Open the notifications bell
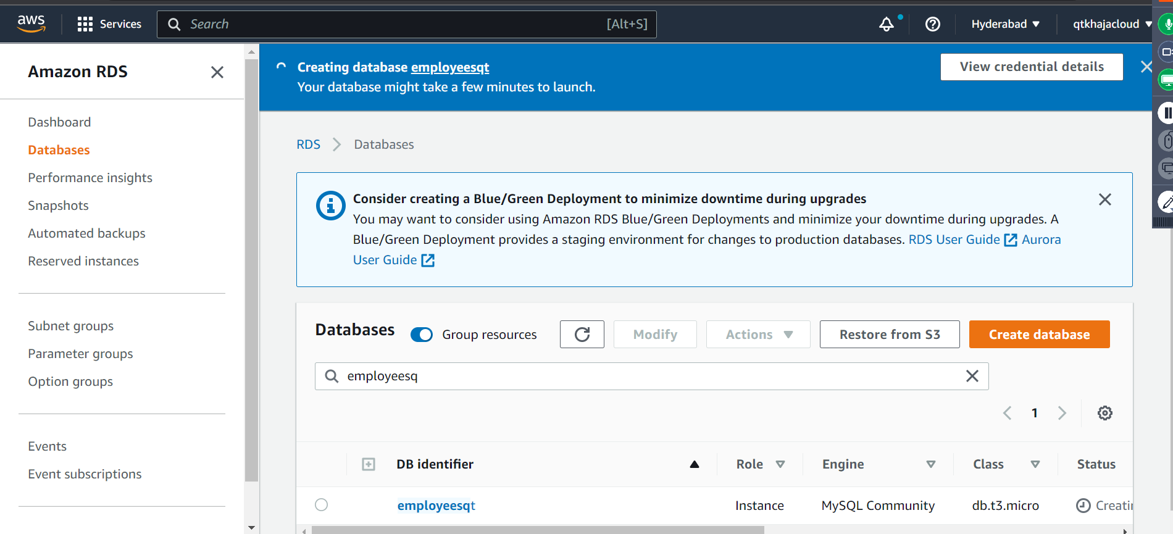The height and width of the screenshot is (534, 1173). (887, 24)
